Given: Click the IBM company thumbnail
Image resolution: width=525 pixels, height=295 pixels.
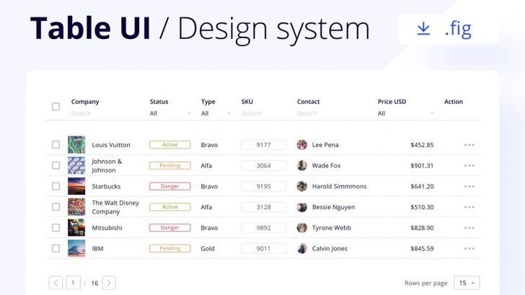Looking at the screenshot, I should point(76,248).
